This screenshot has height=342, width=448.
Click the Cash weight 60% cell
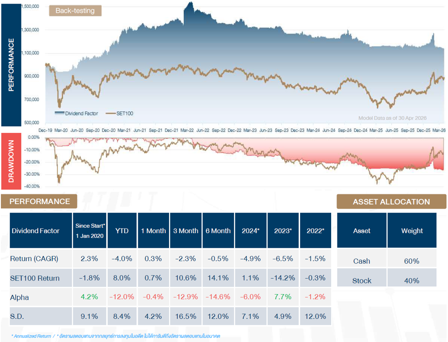(412, 261)
